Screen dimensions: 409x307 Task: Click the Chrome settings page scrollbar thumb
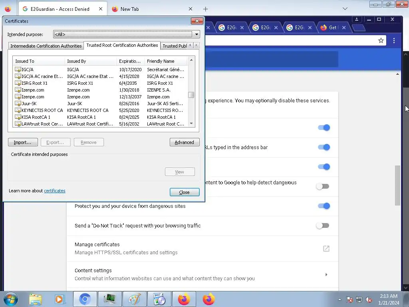tap(397, 185)
